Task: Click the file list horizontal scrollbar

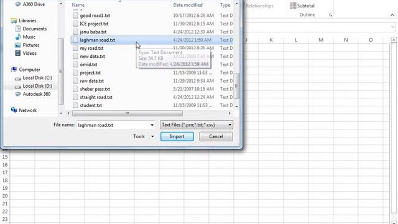Action: point(127,113)
